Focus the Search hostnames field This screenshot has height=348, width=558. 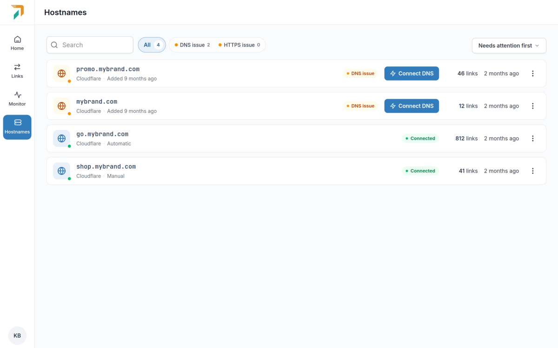(x=90, y=45)
